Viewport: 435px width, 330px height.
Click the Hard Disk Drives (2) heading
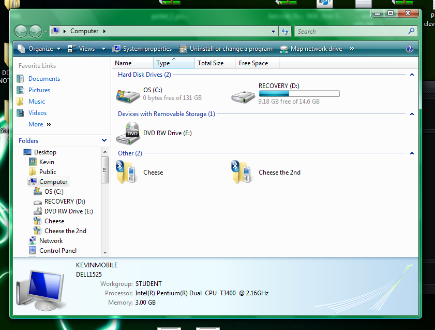(x=144, y=75)
